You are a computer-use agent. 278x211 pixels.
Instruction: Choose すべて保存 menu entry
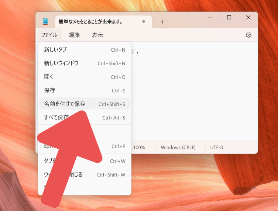(85, 117)
